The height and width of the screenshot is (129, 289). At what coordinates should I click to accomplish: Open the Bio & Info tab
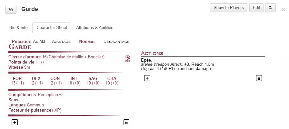click(18, 27)
